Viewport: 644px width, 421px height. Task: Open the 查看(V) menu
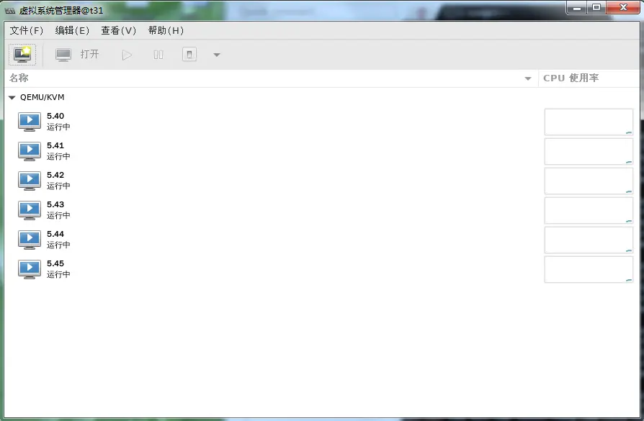pyautogui.click(x=119, y=30)
